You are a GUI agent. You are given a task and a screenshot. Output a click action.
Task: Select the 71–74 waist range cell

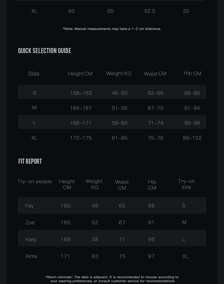click(155, 123)
